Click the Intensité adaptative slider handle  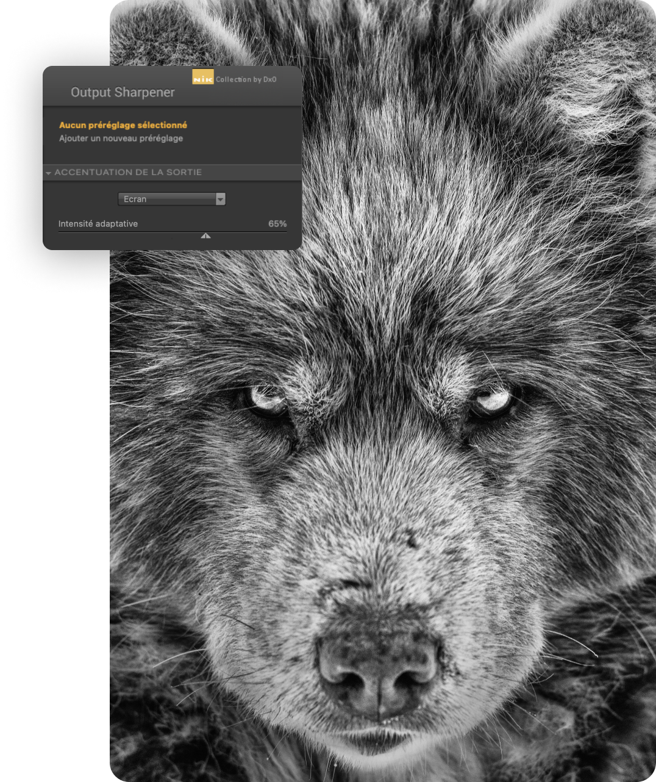click(x=206, y=235)
